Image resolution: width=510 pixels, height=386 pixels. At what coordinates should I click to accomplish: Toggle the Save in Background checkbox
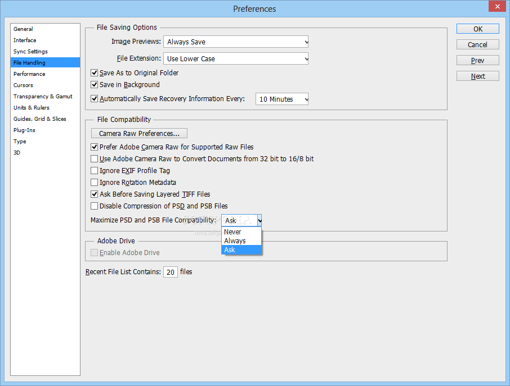click(95, 85)
